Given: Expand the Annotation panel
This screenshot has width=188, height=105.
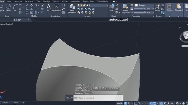Looking at the screenshot, I should pyautogui.click(x=56, y=16).
